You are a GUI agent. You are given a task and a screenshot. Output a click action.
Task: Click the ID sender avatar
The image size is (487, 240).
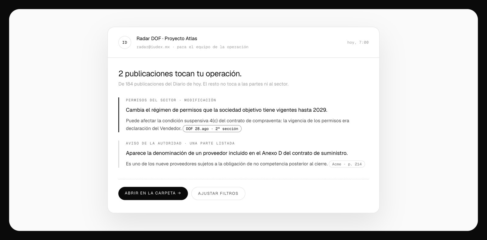click(x=125, y=42)
